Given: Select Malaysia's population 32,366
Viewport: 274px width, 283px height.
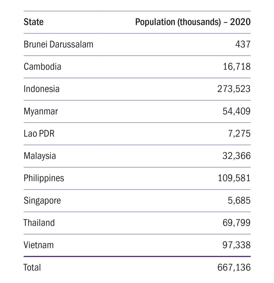Looking at the screenshot, I should pos(236,156).
